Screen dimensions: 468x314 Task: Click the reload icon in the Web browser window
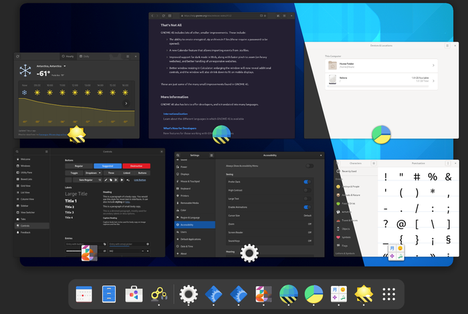(x=164, y=15)
